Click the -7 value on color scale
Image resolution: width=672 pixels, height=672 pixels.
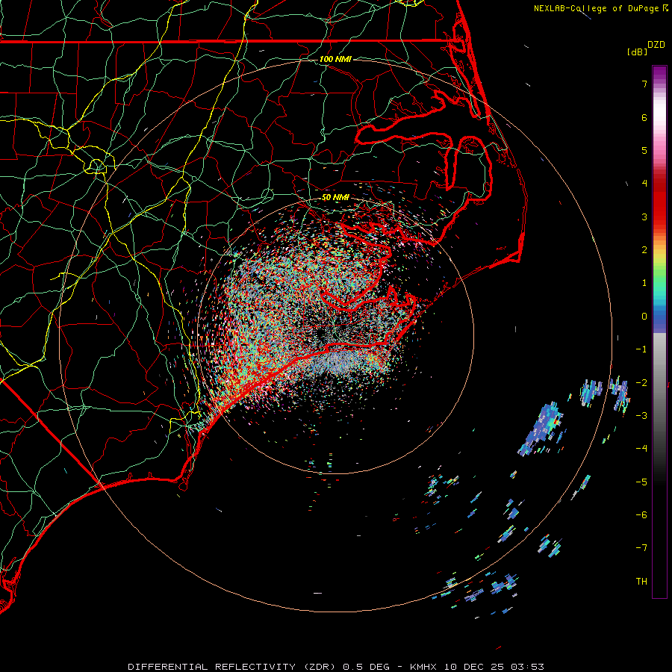click(641, 548)
